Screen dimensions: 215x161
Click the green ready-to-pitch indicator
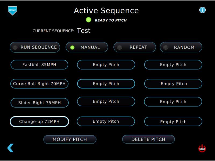(x=88, y=20)
